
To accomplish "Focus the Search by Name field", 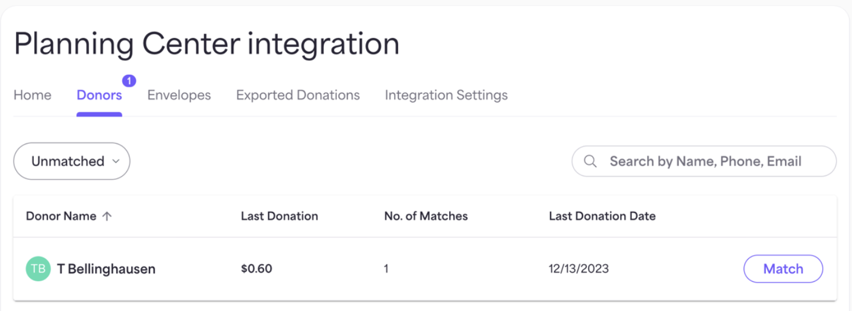I will click(x=704, y=161).
